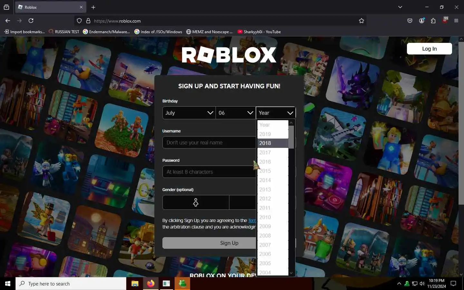Image resolution: width=464 pixels, height=290 pixels.
Task: Click the year list scroll down arrow
Action: (x=291, y=273)
